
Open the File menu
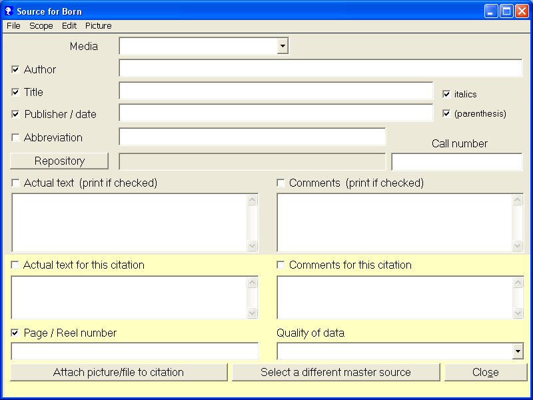tap(13, 26)
